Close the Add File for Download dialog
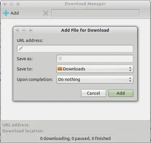 (x=17, y=31)
